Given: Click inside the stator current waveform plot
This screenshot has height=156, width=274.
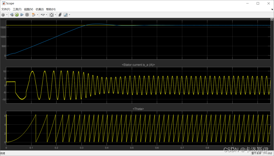Looking at the screenshot, I should click(x=138, y=85).
